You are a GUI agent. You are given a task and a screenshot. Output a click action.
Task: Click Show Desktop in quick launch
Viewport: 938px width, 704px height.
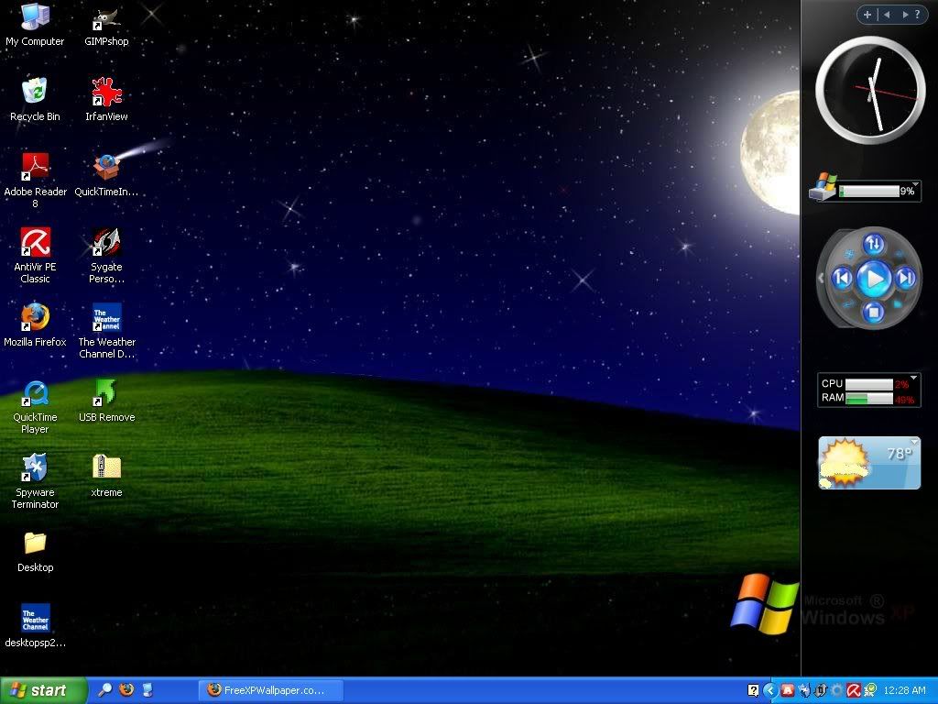pyautogui.click(x=147, y=690)
